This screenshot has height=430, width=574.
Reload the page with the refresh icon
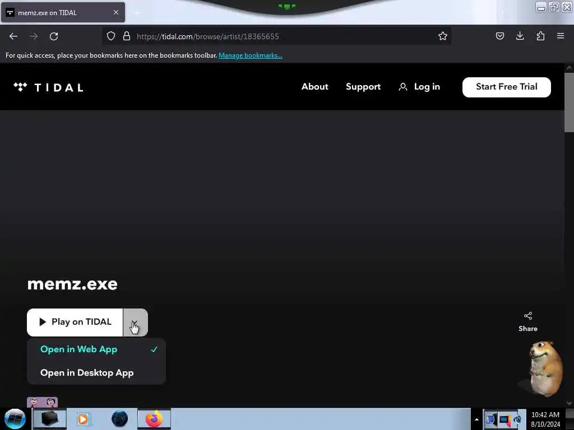[54, 36]
